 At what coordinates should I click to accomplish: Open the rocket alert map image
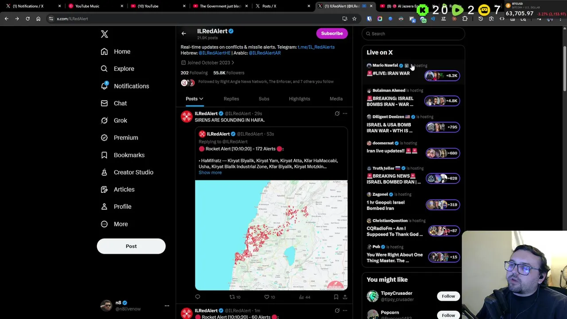[271, 235]
